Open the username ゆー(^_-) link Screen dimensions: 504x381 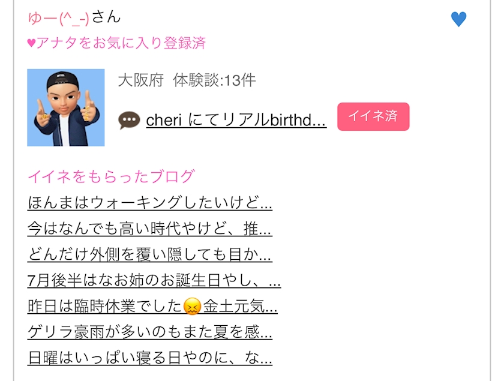[58, 18]
